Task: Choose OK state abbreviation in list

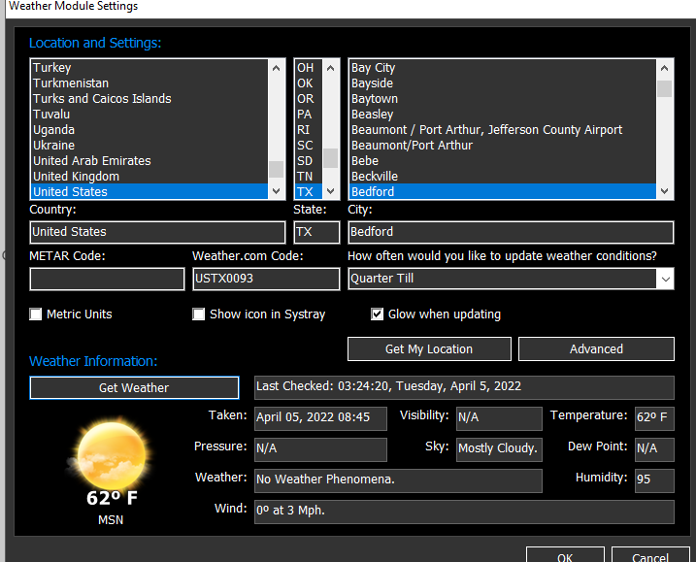Action: coord(306,83)
